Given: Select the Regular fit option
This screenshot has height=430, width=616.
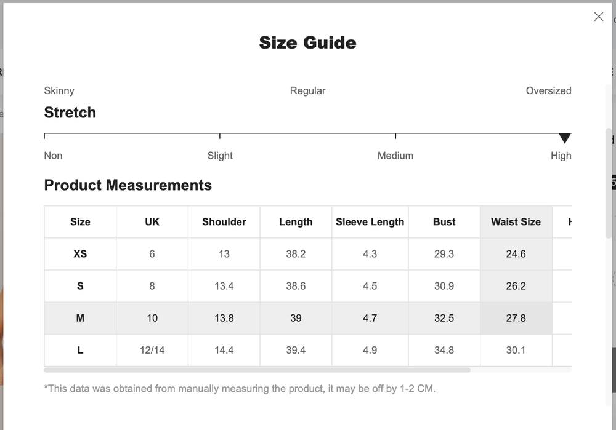Looking at the screenshot, I should 307,90.
